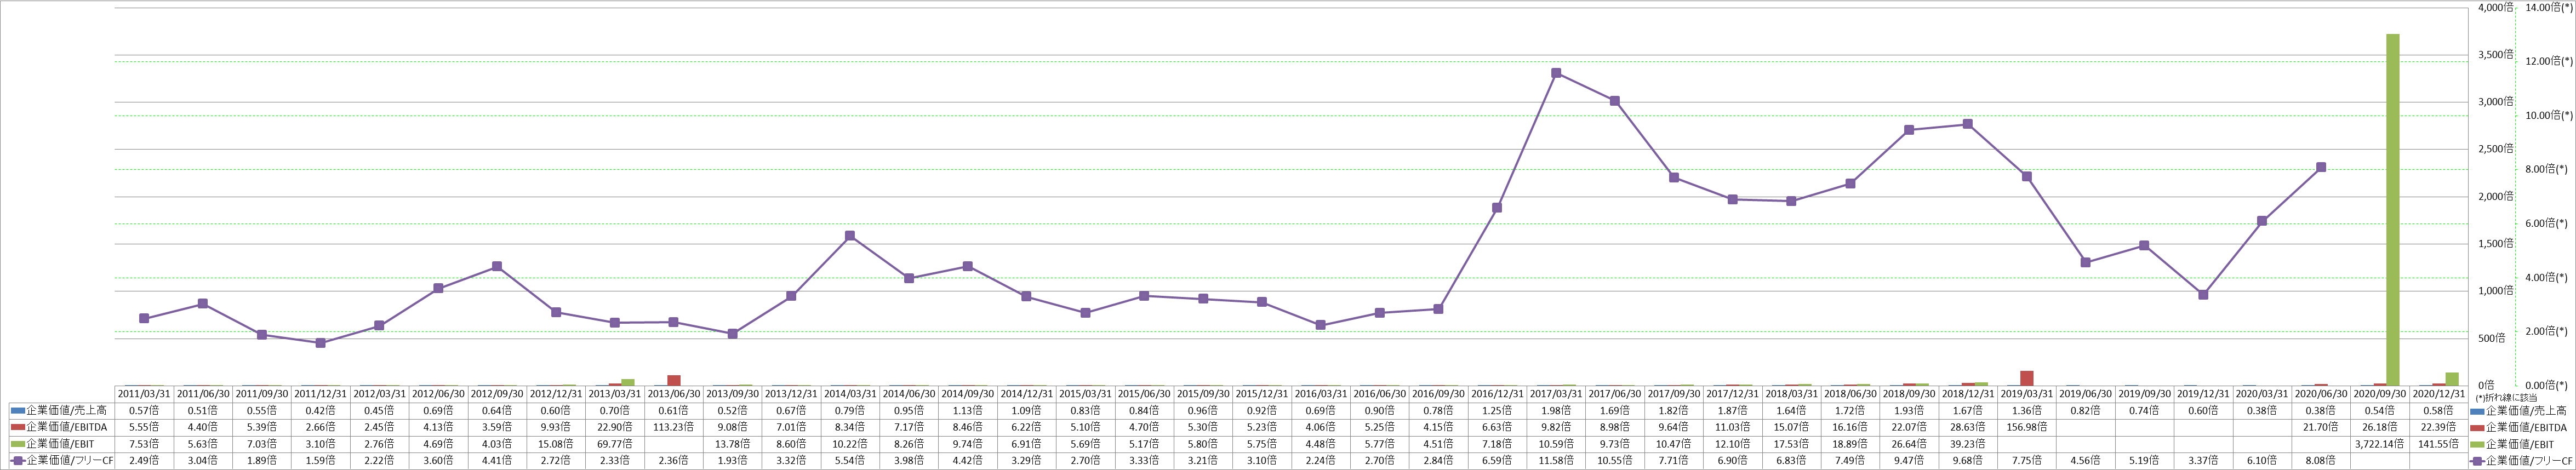Click the 141.55倍 EBIT cell
Screen dimensions: 2576x470
(2439, 444)
